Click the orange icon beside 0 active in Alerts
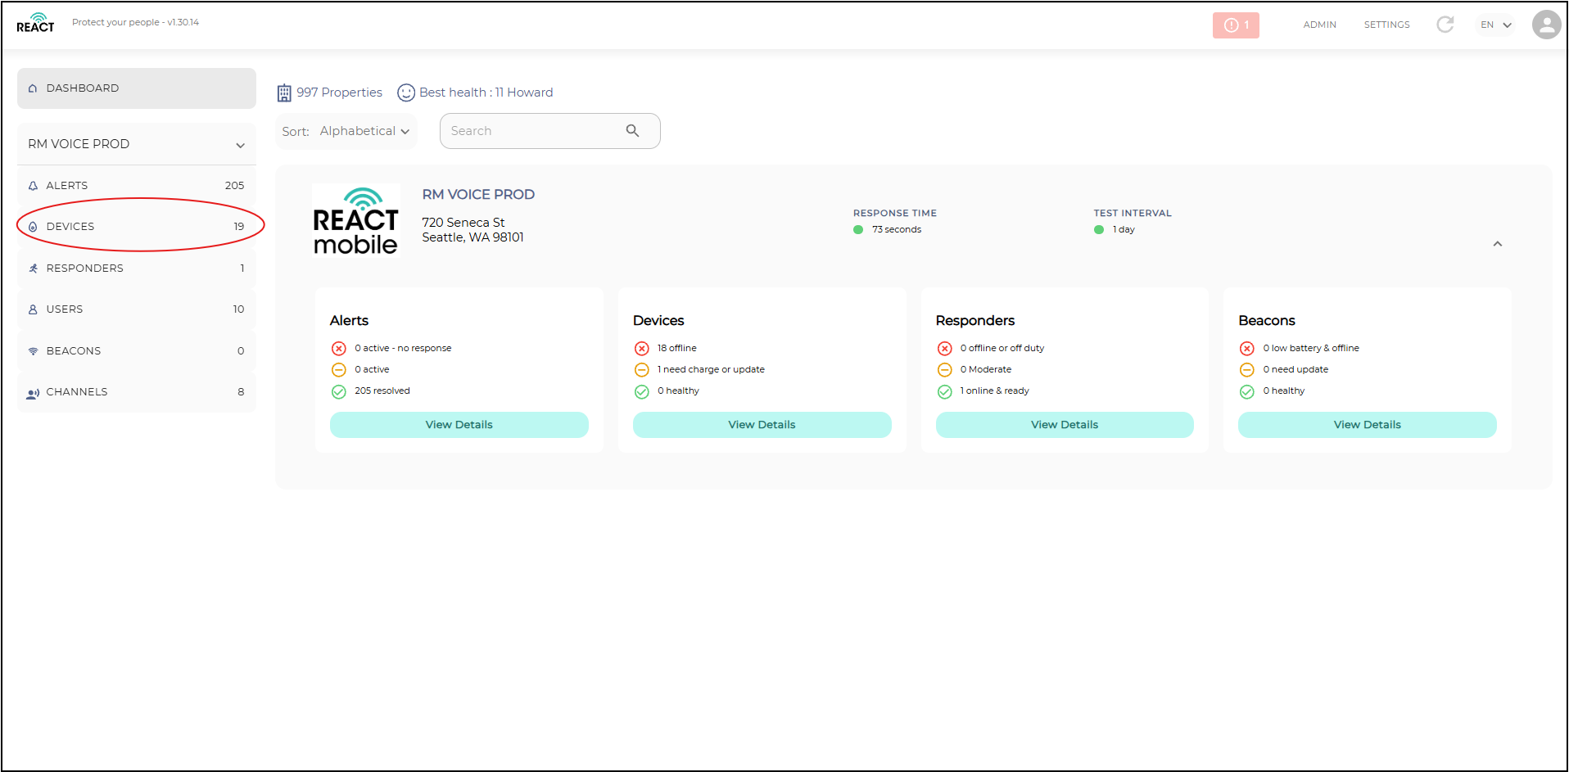The image size is (1569, 772). (339, 370)
